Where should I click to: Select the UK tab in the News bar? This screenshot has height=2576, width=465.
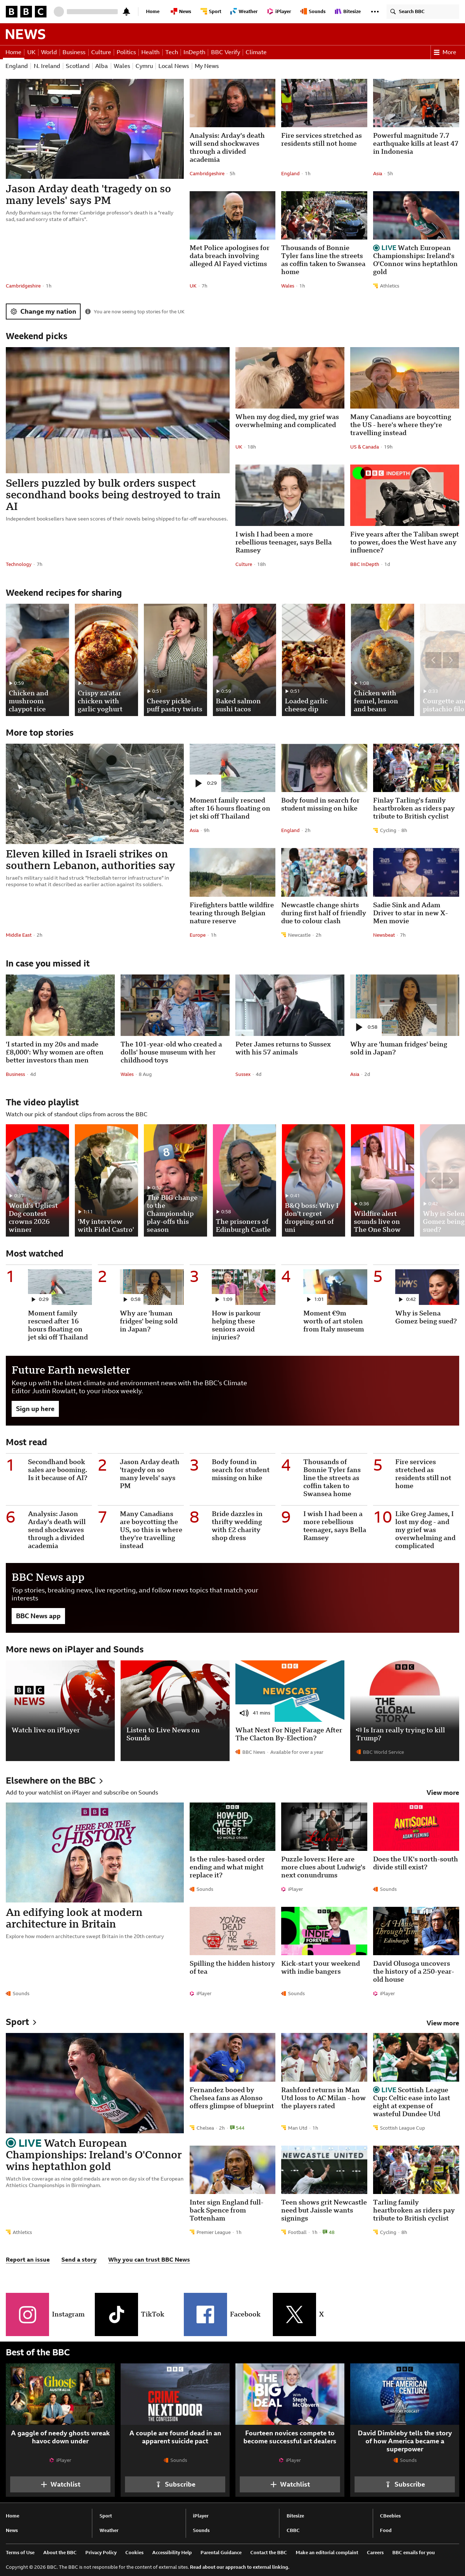(31, 52)
